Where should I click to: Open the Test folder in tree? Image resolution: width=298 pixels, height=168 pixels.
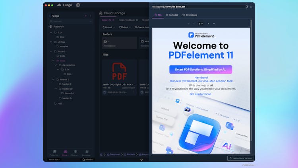click(58, 104)
